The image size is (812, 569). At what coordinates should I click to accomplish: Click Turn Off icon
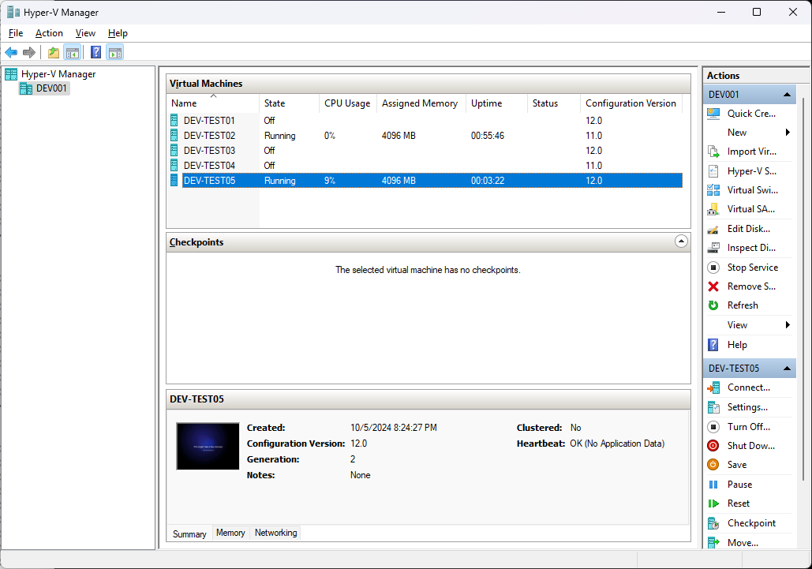[713, 427]
